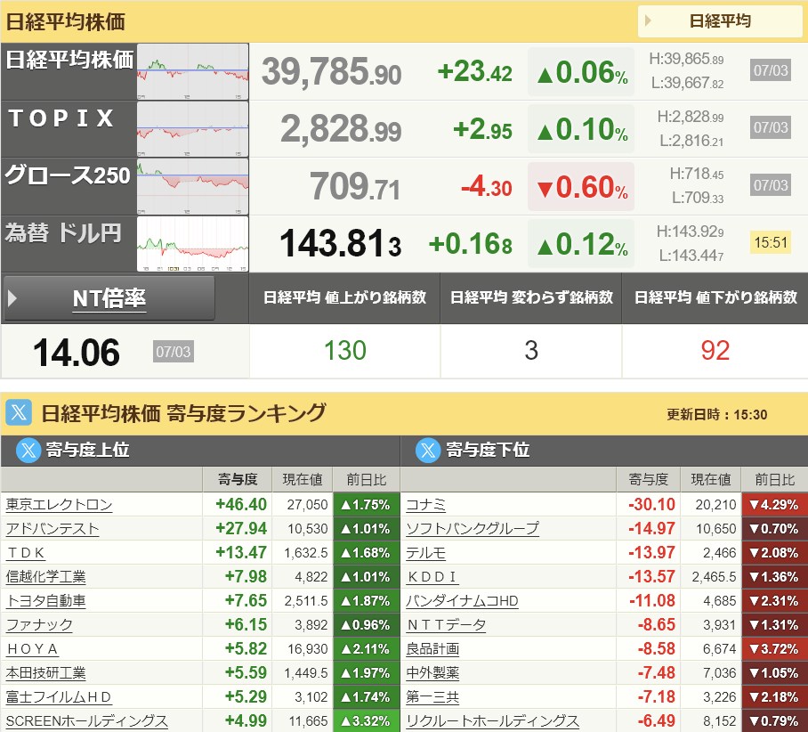Click the X icon beside 寄与度ランキング title

tap(19, 412)
